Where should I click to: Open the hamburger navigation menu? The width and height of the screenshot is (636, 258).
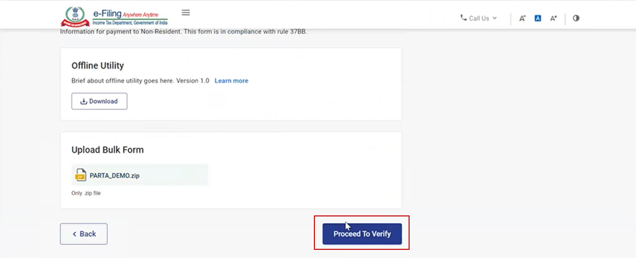[x=186, y=13]
